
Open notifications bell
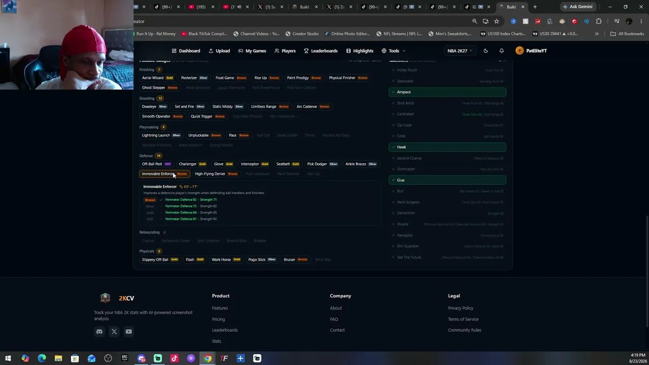coord(501,51)
